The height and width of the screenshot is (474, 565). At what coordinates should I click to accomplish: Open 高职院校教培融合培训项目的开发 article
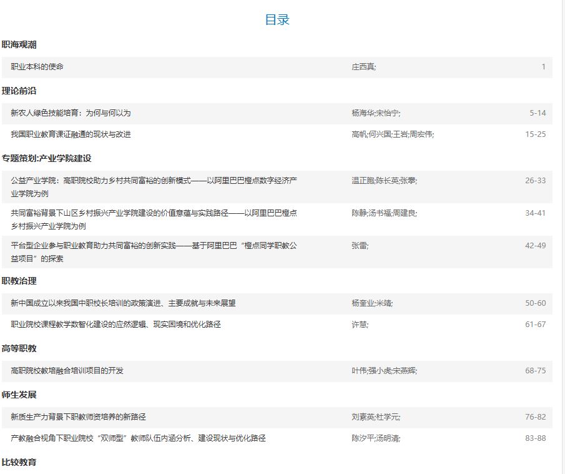click(x=67, y=371)
